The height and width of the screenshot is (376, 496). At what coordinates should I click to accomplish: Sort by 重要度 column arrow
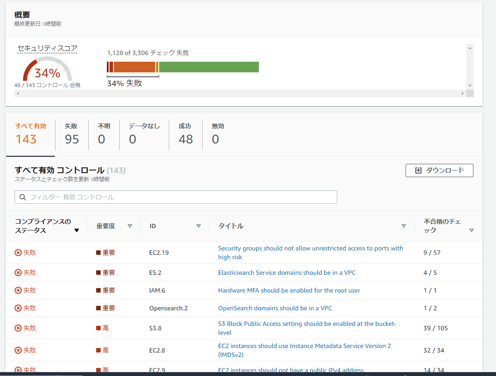pos(130,226)
